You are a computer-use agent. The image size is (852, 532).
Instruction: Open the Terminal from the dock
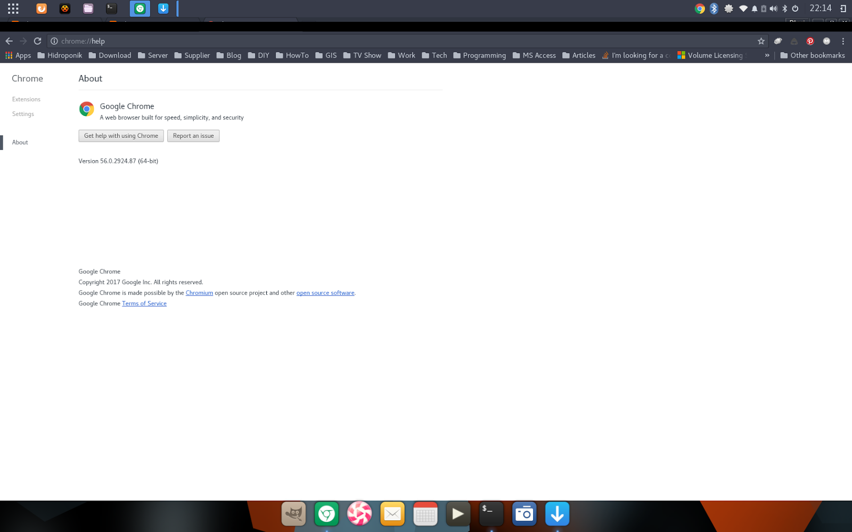click(491, 514)
